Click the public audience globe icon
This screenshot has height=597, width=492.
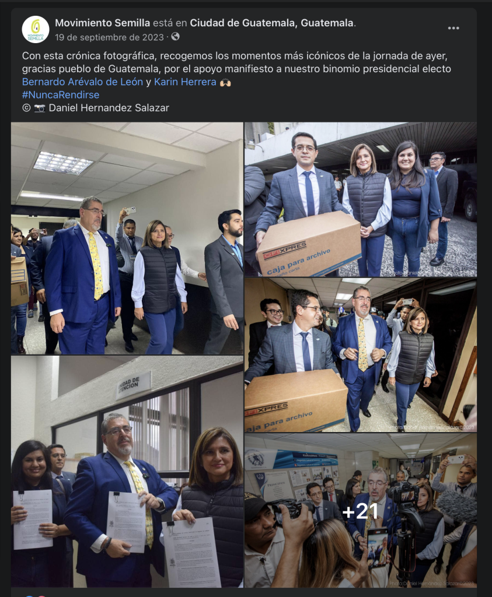pyautogui.click(x=175, y=37)
